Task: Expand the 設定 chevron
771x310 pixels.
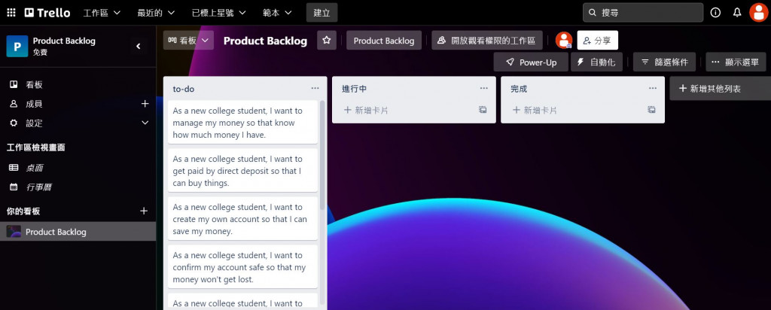Action: (145, 123)
